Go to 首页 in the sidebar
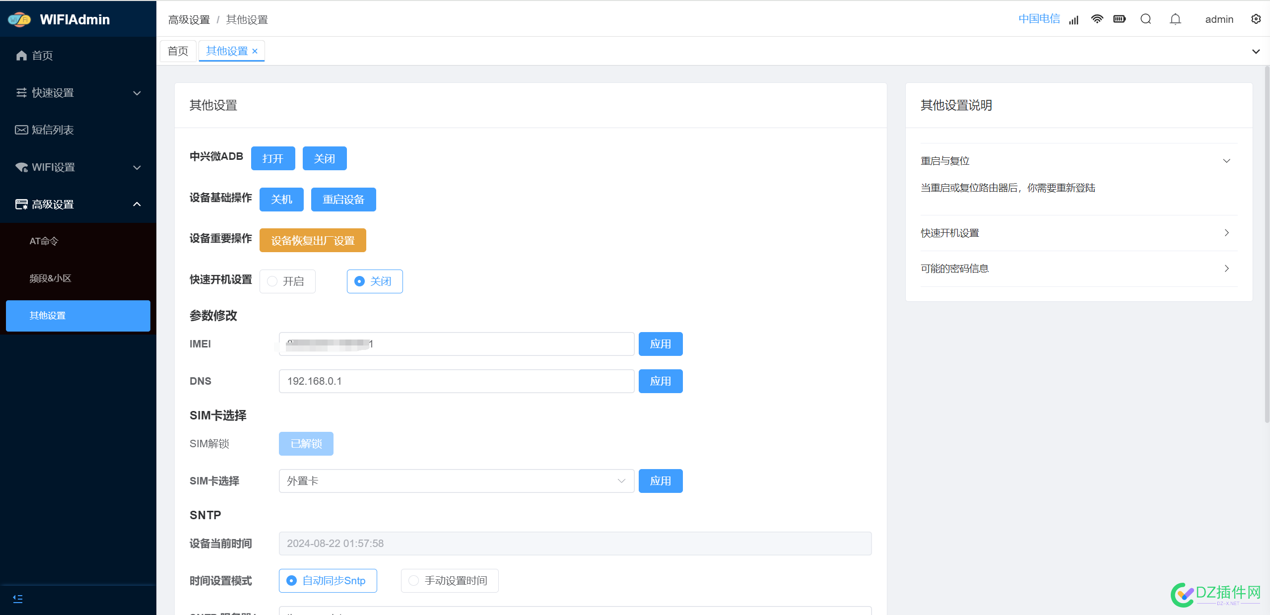The width and height of the screenshot is (1270, 615). (78, 56)
